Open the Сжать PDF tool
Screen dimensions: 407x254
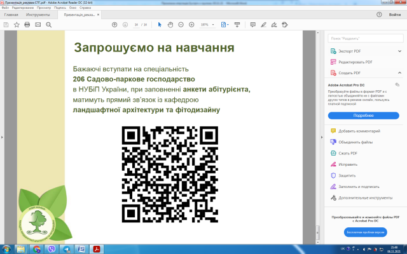(x=349, y=153)
